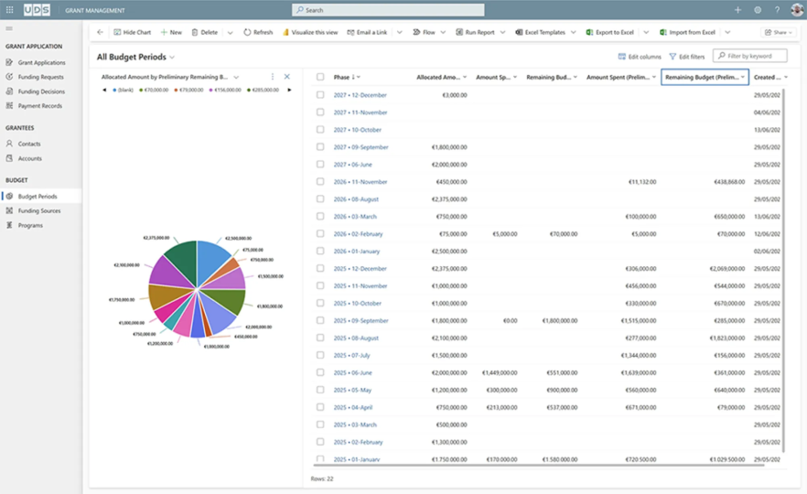Focus the Filter by keyword box
Image resolution: width=807 pixels, height=494 pixels.
point(750,56)
